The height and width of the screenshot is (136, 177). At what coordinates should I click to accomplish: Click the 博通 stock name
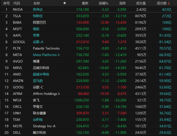pyautogui.click(x=36, y=61)
